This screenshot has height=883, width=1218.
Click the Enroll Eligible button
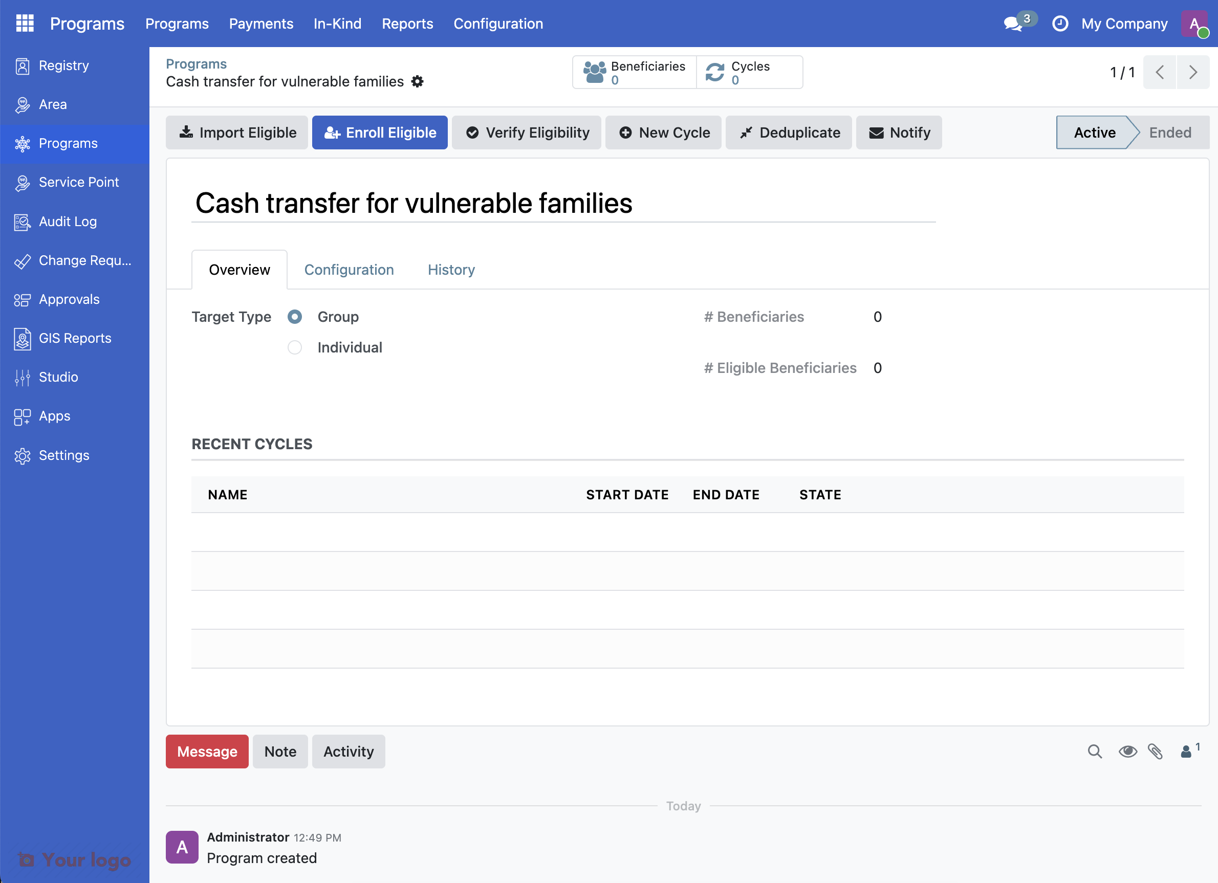(x=380, y=132)
